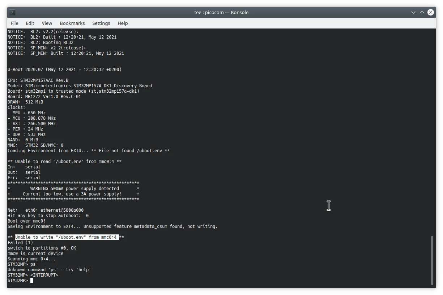Click the 'Loading Environment from EXT4...' line
The image size is (443, 295).
89,151
